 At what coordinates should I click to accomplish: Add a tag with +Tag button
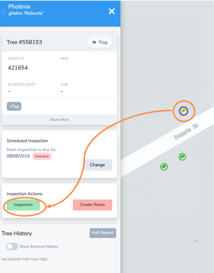(x=14, y=106)
